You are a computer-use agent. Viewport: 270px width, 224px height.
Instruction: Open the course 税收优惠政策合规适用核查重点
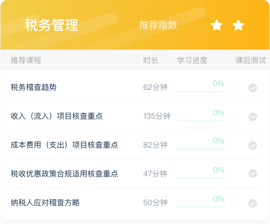[x=64, y=174]
